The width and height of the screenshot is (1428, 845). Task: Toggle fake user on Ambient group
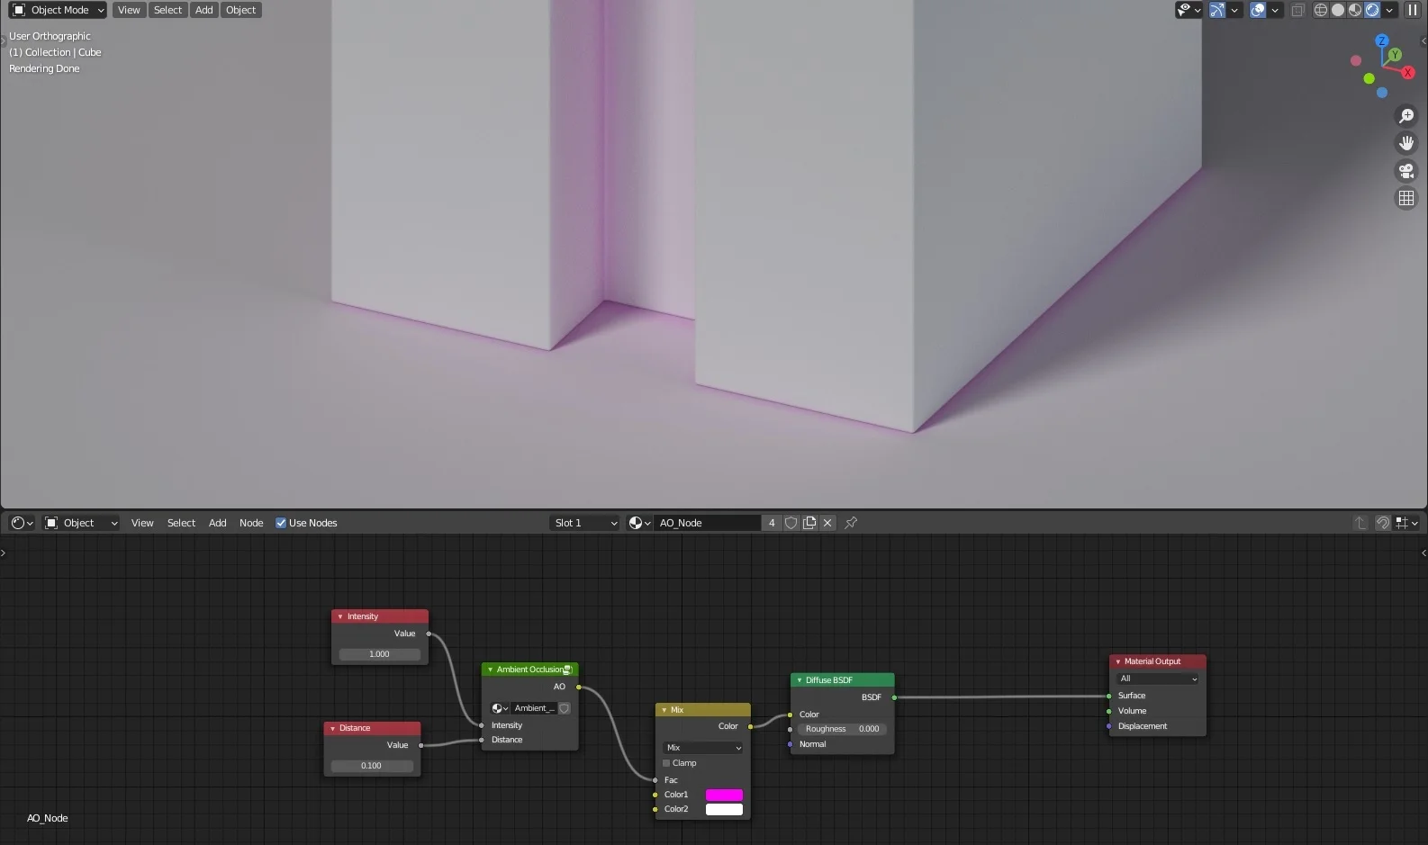565,708
